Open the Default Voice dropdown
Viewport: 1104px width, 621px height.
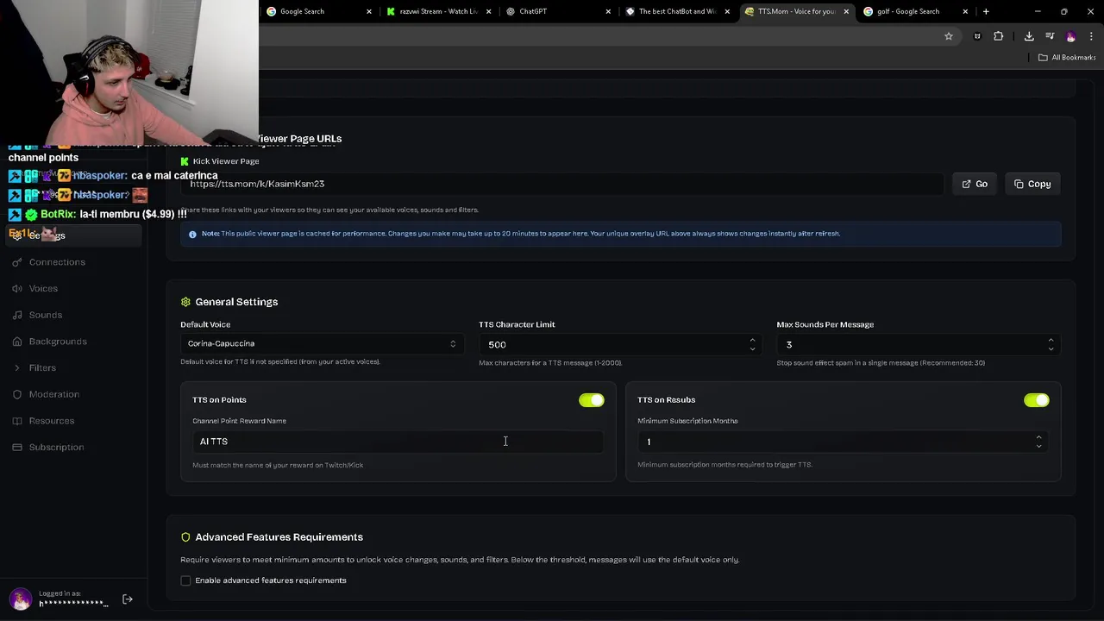pos(322,343)
